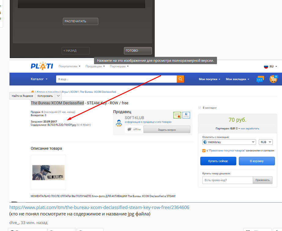Expand the Каталог dropdown

(39, 79)
